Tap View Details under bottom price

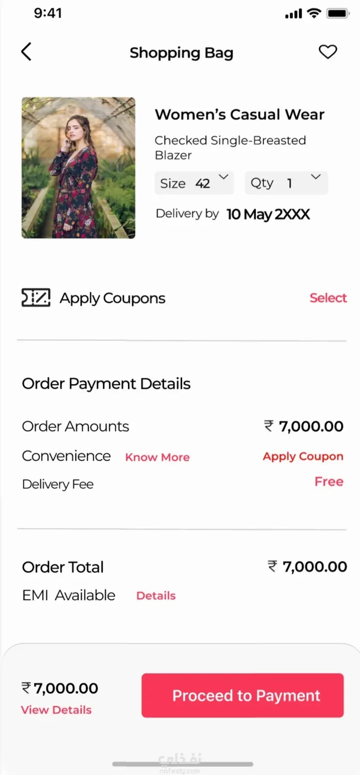coord(56,710)
